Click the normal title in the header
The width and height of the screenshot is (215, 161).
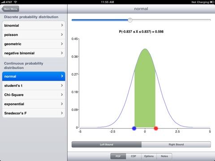click(141, 9)
